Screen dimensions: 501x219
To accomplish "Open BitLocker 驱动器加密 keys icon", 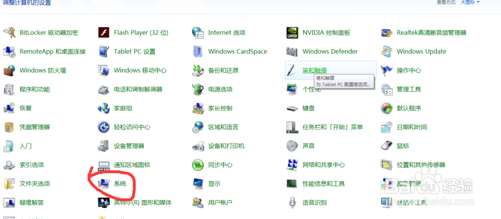I will click(9, 33).
